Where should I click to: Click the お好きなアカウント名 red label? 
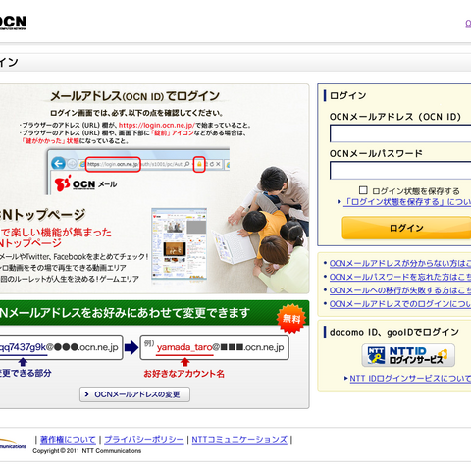184,374
